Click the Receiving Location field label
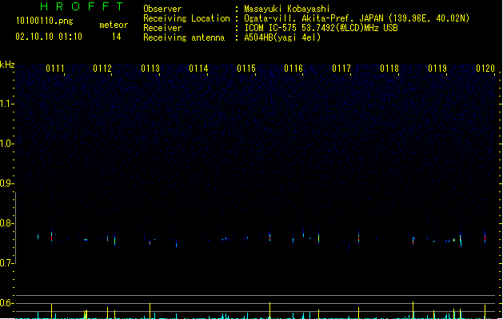Screen dimensions: 503x319 click(x=186, y=18)
